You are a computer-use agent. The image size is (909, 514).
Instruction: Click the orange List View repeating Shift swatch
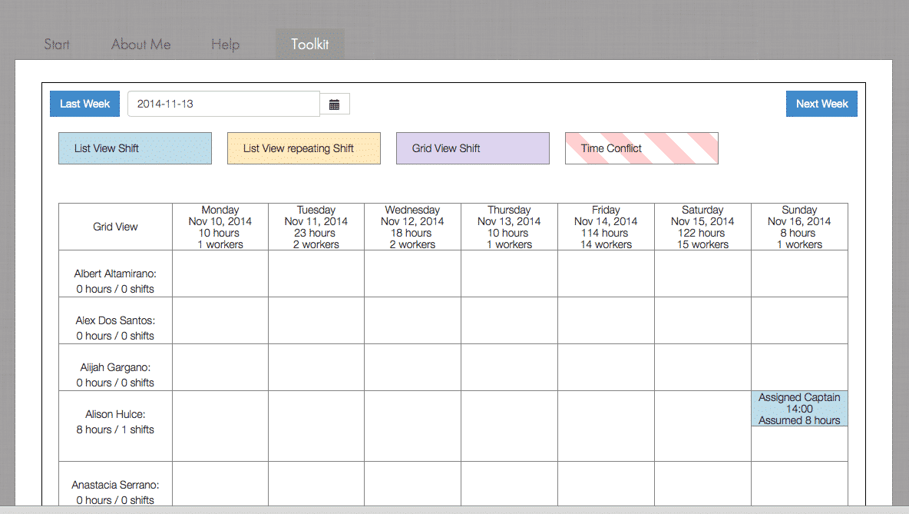304,148
